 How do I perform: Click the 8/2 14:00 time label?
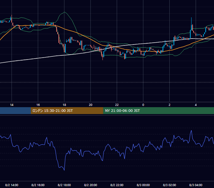[12, 185]
